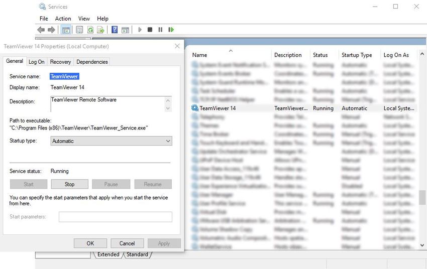
Task: Switch to the Standard view tab
Action: coord(137,254)
